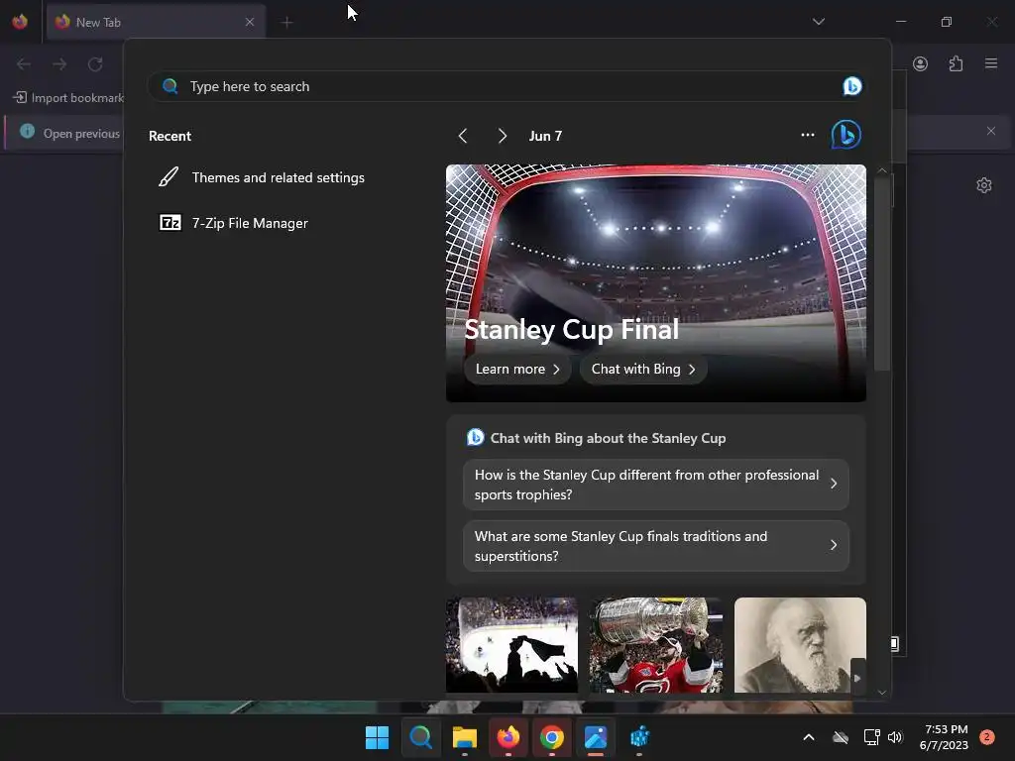Open a new Firefox tab with plus

[286, 23]
